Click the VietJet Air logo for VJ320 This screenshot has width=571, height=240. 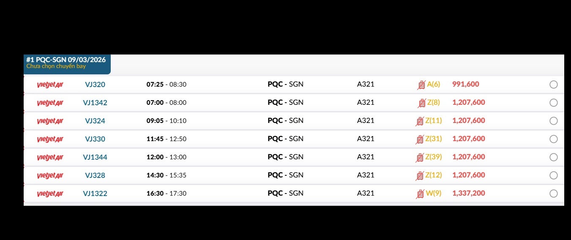coord(50,85)
